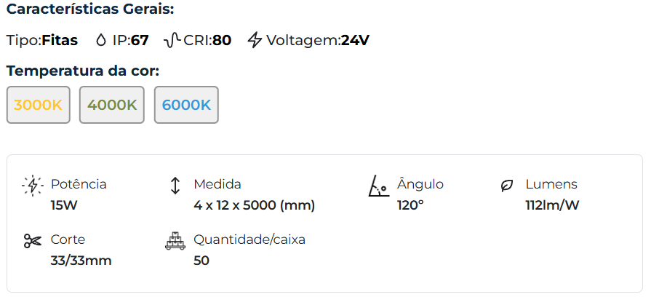The height and width of the screenshot is (297, 651).
Task: Click the Medida vertical arrow icon
Action: point(175,185)
